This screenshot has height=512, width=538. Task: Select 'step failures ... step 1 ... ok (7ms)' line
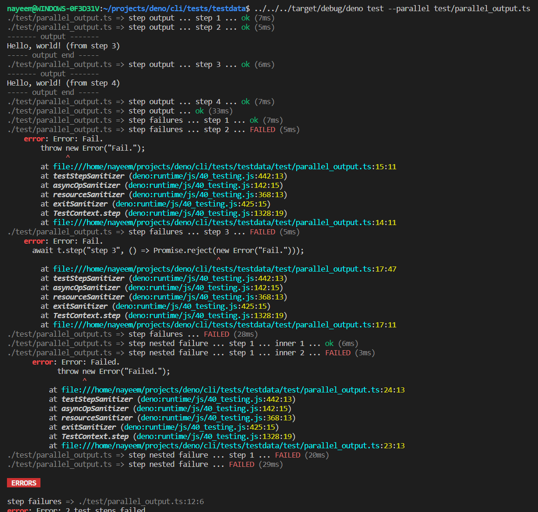tap(145, 120)
